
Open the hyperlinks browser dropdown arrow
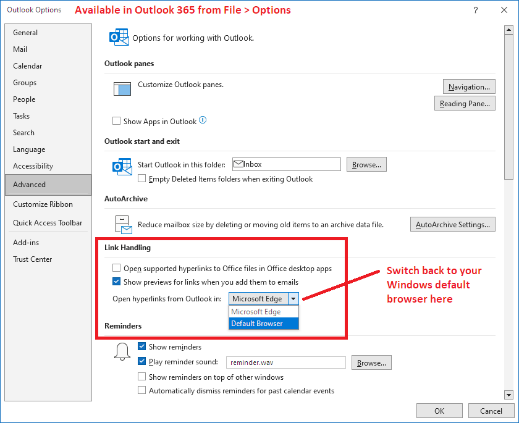click(293, 298)
